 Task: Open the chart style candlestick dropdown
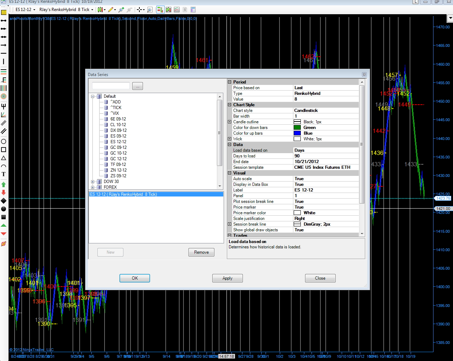tap(102, 10)
